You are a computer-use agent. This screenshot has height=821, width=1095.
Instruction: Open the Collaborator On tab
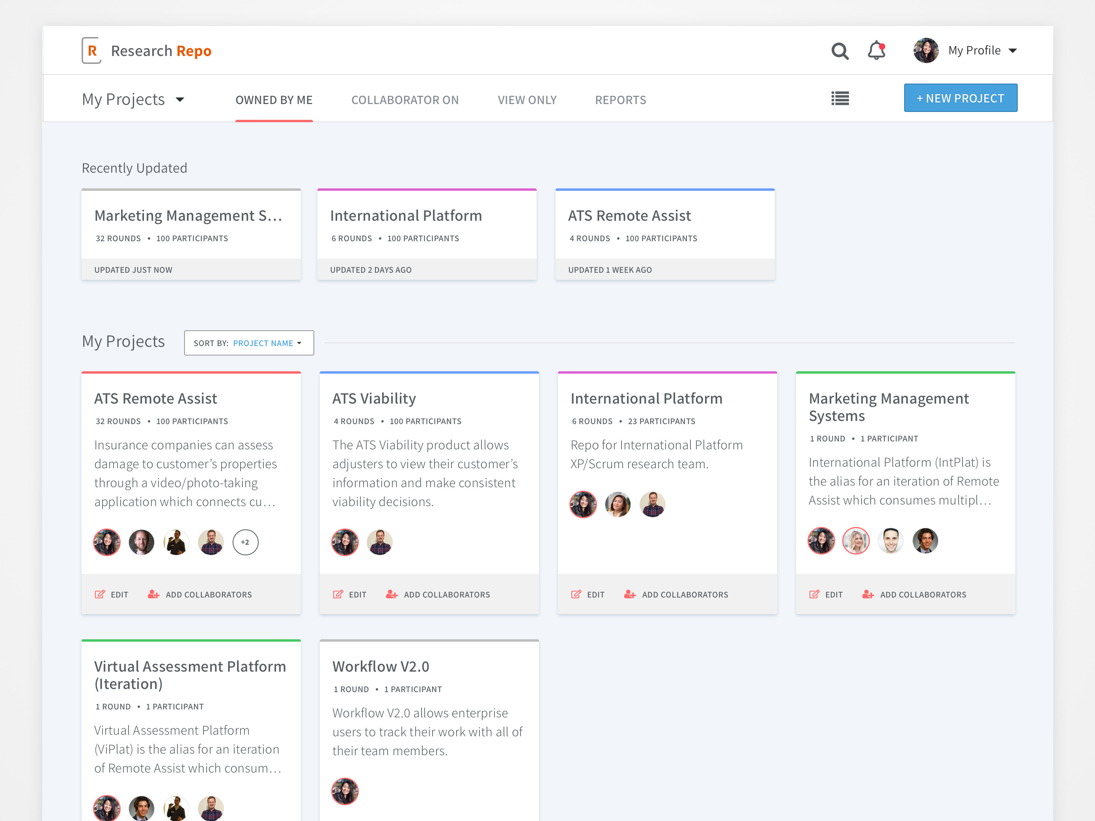[405, 99]
